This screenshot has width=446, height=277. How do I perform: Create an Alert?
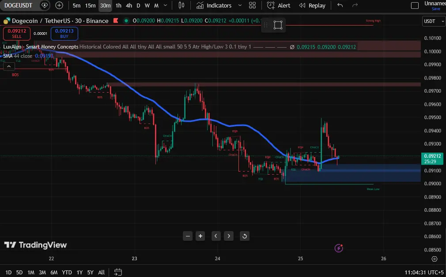click(x=279, y=5)
